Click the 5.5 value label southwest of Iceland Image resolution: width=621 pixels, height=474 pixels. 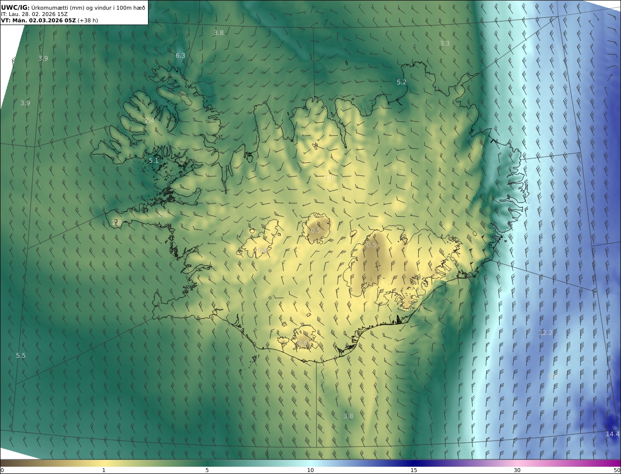click(21, 356)
